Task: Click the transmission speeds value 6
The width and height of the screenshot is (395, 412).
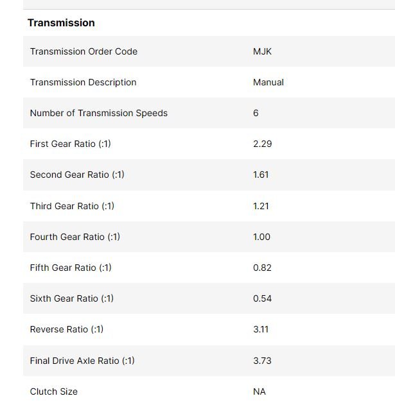Action: (x=256, y=113)
